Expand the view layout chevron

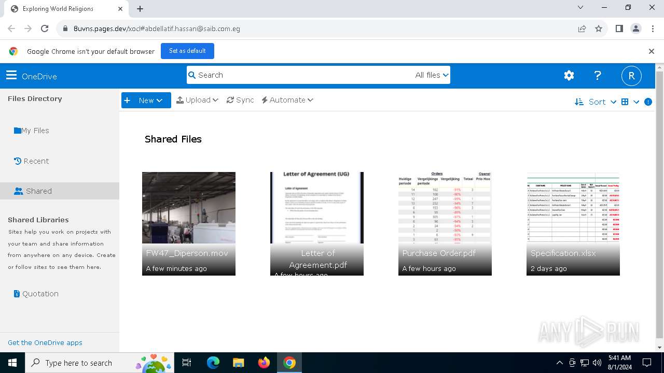(636, 102)
